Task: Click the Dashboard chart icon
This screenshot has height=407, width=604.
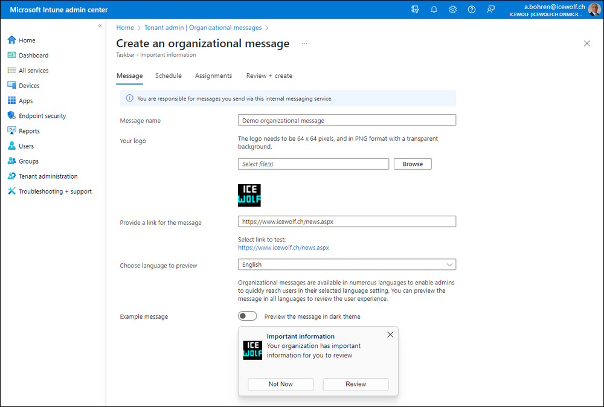Action: click(12, 55)
